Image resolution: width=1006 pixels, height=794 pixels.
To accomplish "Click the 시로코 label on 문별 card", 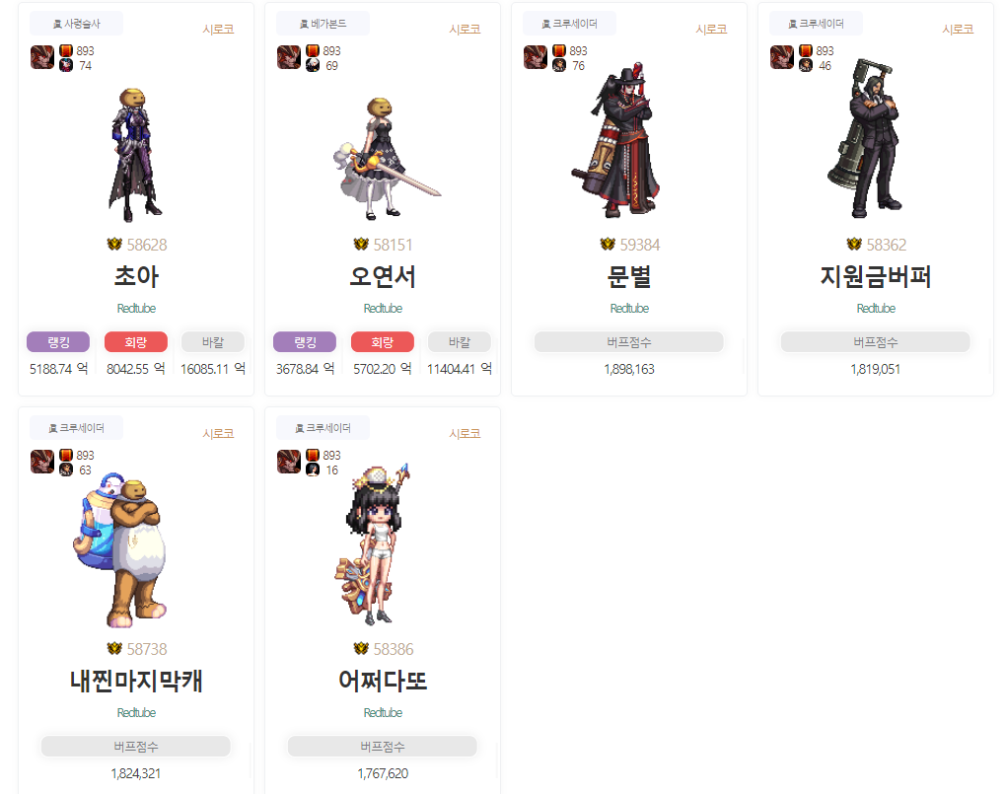I will 711,30.
